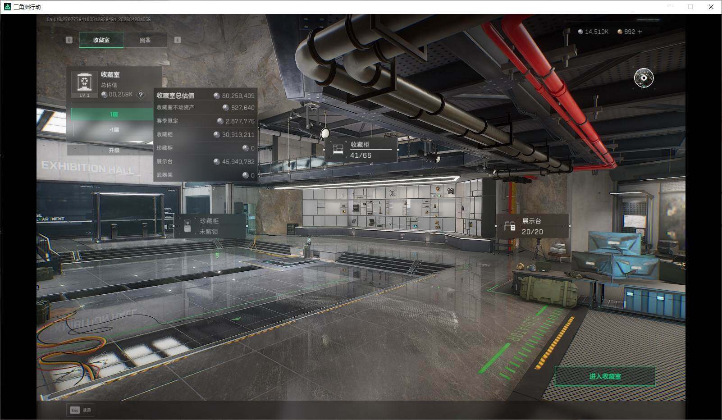This screenshot has height=420, width=722.
Task: Click the 收藏柜 value row 30,913,211
Action: (206, 134)
